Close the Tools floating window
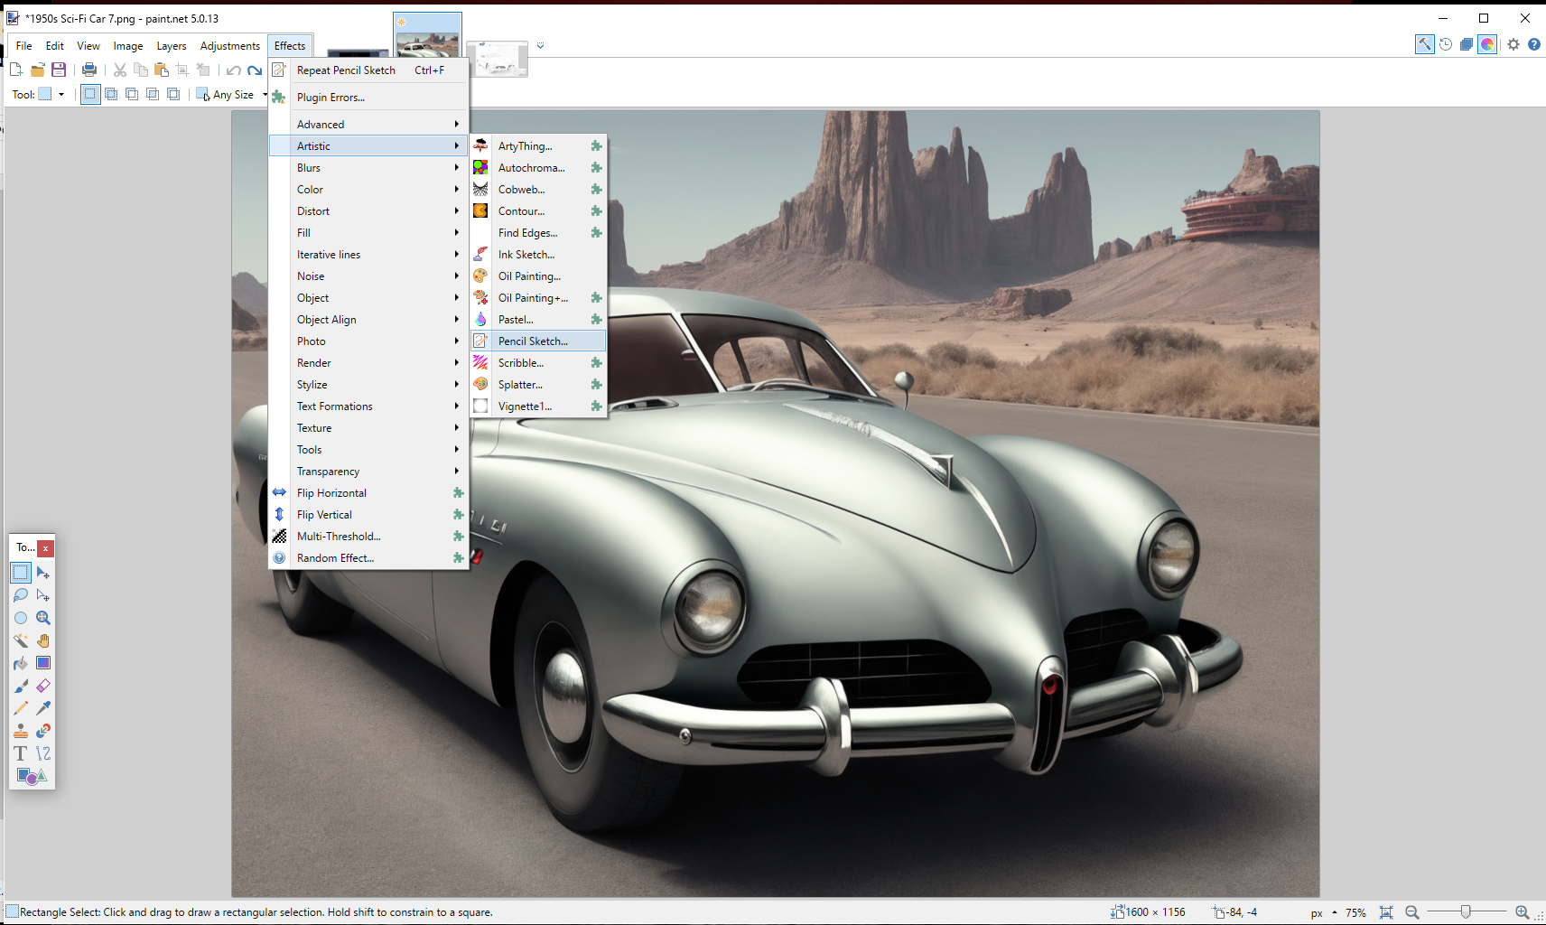 [x=45, y=547]
